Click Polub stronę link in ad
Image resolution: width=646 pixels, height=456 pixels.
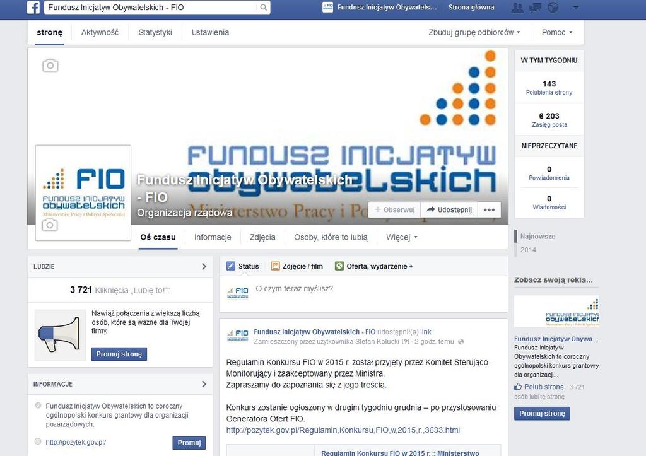tap(544, 387)
